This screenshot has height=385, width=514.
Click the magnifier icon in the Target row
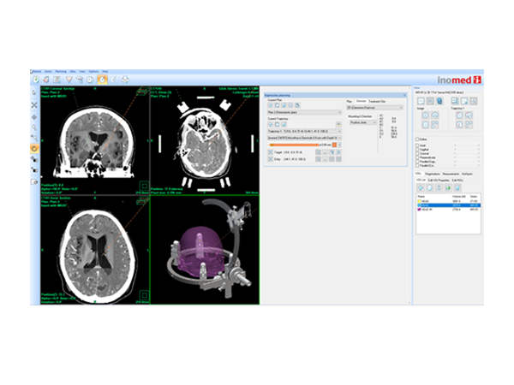[x=318, y=152]
